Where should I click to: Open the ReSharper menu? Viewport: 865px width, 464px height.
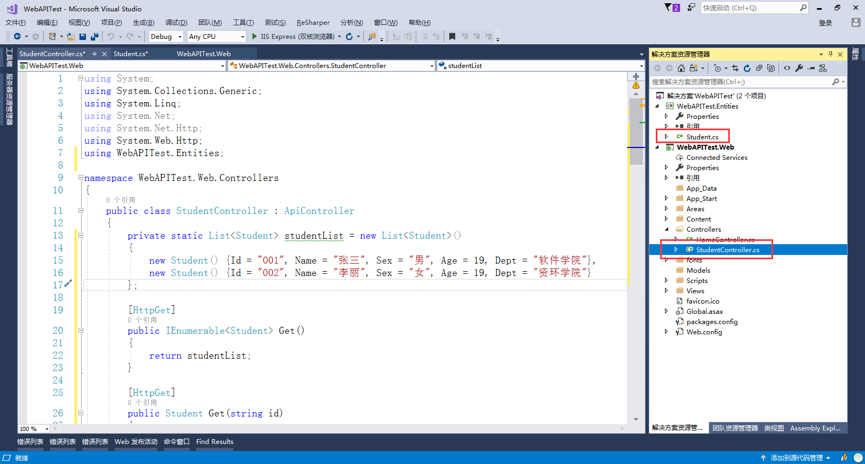(x=313, y=23)
